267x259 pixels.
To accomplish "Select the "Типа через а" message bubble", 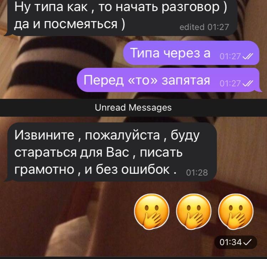I will coord(191,53).
